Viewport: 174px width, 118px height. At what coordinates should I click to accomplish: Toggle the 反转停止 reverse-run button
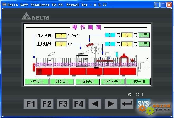pyautogui.click(x=62, y=82)
